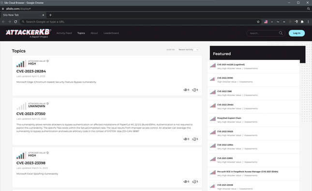Click signal bars icon beside ProxyShell Exploit Chain
The image size is (312, 191).
(x=213, y=119)
